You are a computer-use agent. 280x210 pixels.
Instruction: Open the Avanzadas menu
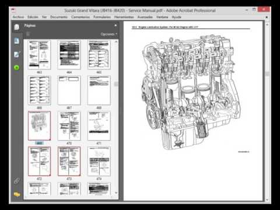click(145, 17)
